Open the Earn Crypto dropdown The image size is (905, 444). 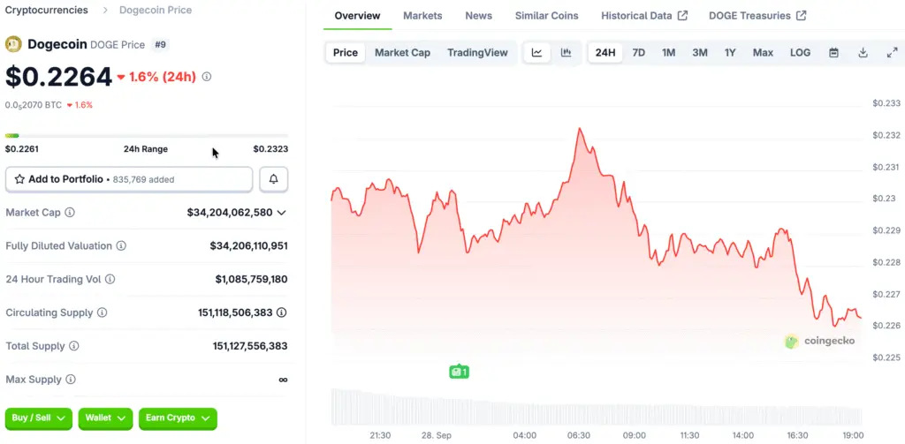tap(178, 418)
